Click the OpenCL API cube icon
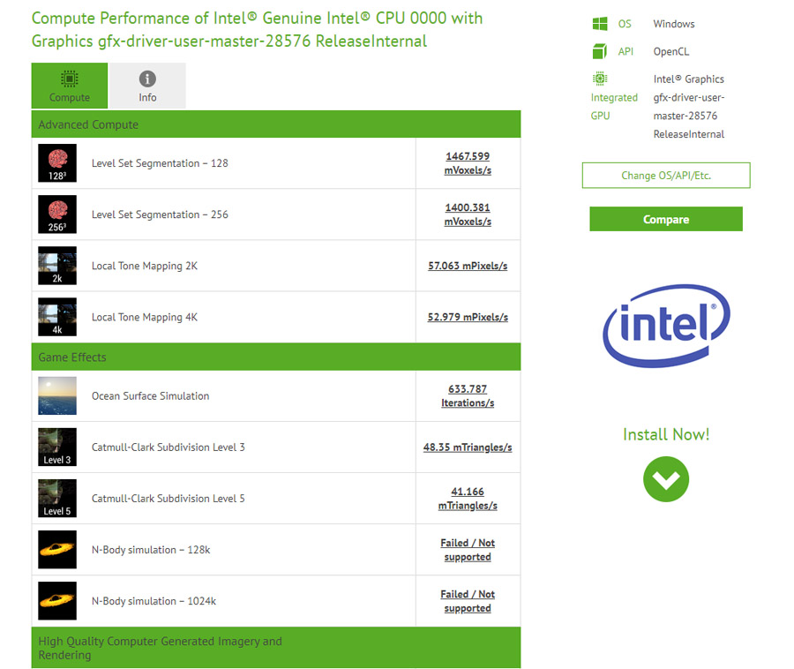This screenshot has width=794, height=669. pyautogui.click(x=600, y=51)
